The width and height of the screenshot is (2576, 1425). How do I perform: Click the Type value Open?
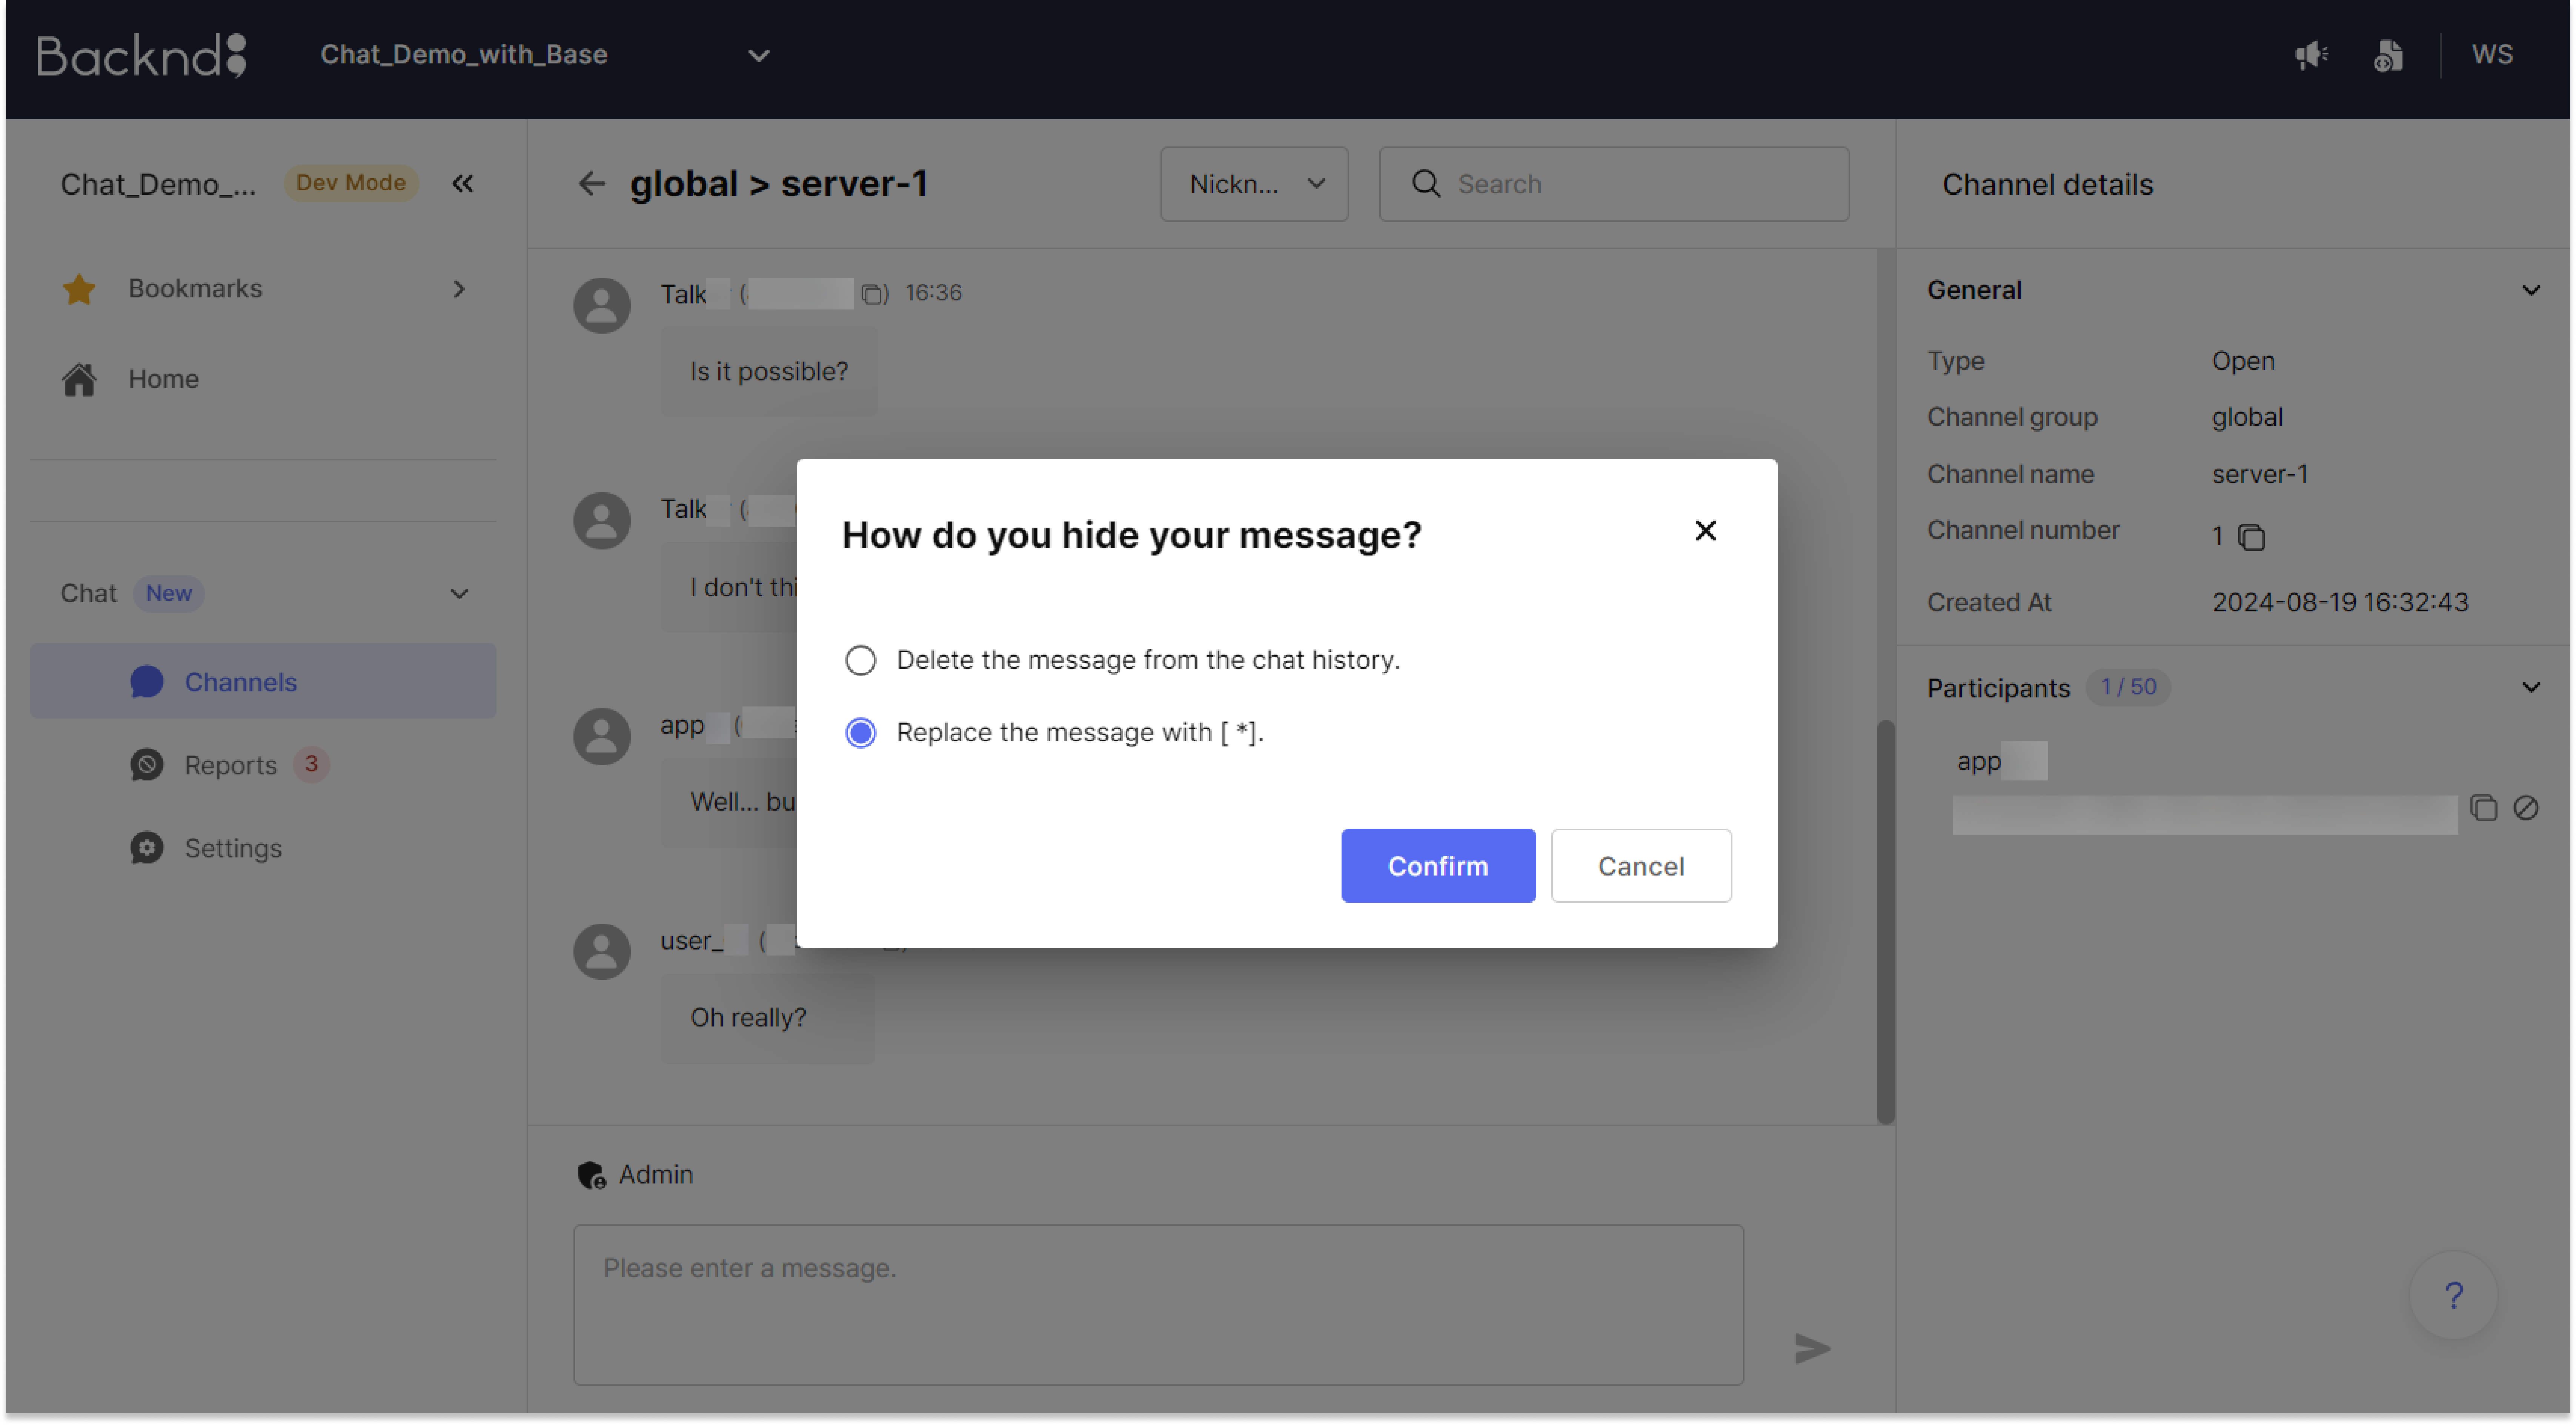(2242, 361)
